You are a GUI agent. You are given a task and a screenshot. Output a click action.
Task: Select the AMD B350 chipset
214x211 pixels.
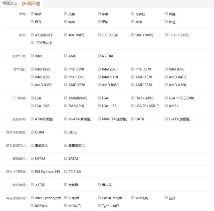point(132,85)
